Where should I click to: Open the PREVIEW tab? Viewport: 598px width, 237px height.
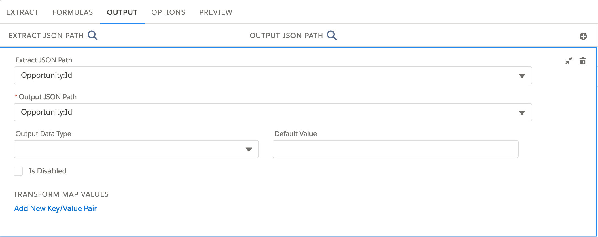tap(216, 12)
